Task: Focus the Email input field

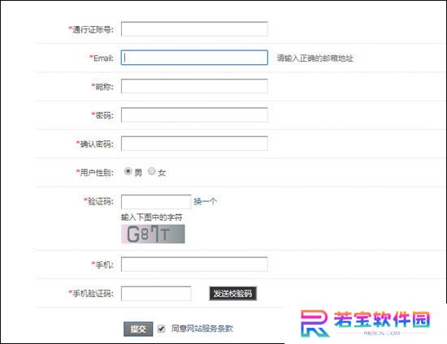Action: [x=194, y=58]
